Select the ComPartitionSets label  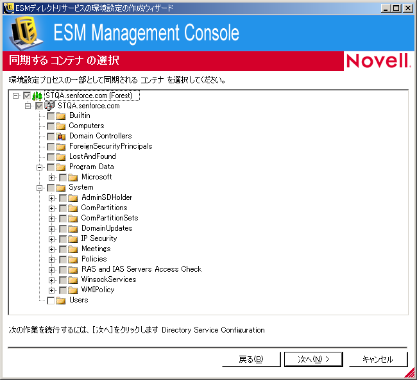[110, 218]
